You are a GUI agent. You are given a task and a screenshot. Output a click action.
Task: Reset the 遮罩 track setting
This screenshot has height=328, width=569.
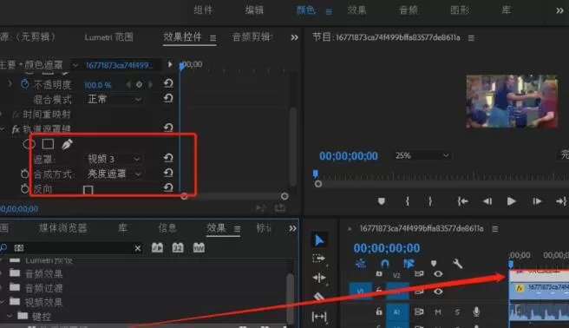(x=168, y=158)
